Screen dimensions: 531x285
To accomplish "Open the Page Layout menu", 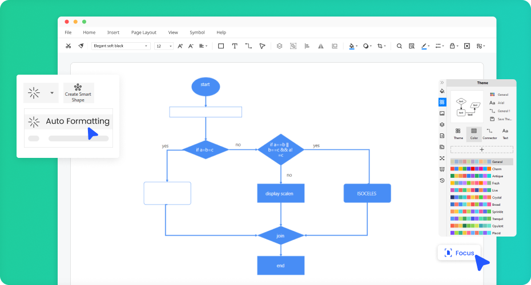I will point(143,32).
